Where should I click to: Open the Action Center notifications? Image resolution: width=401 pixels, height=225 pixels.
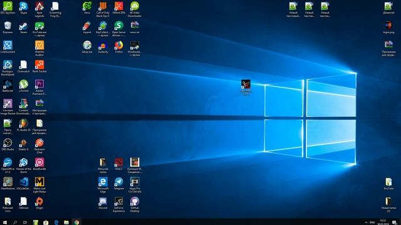[394, 222]
